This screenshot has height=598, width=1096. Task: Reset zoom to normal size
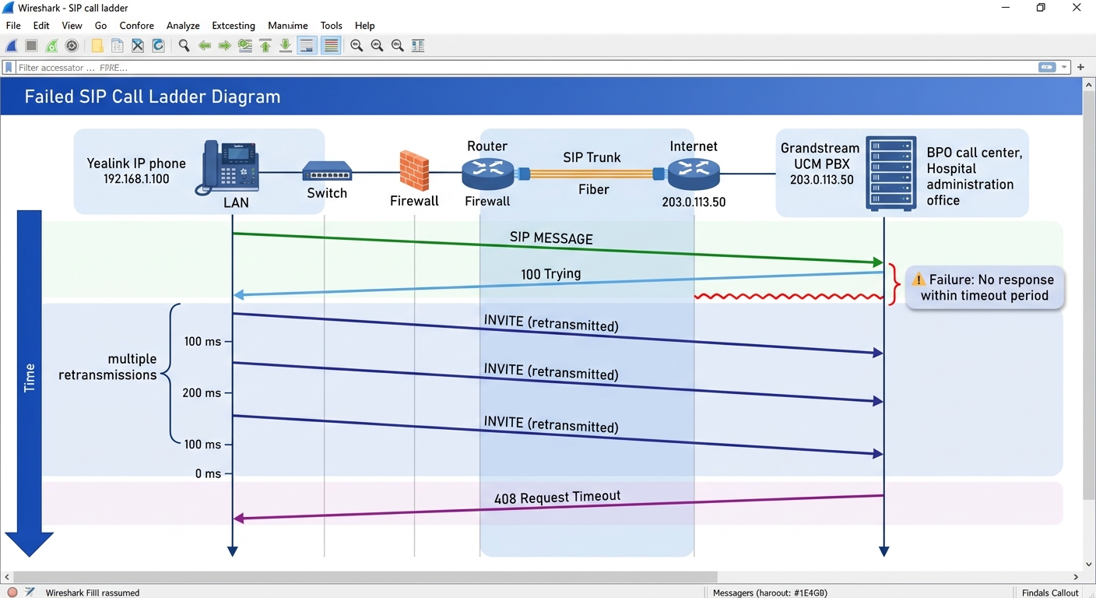click(x=398, y=46)
